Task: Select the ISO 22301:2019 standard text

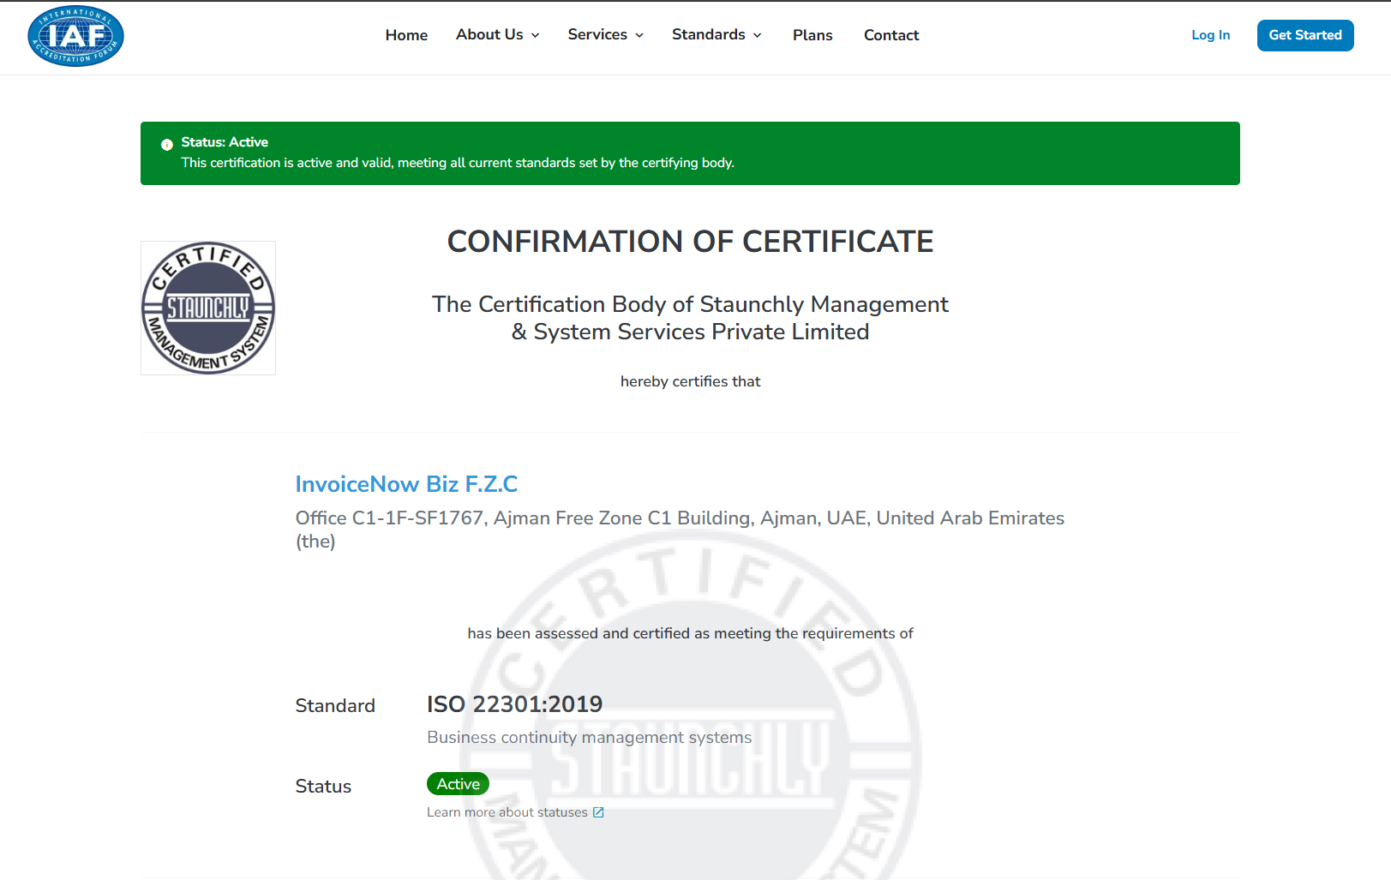Action: [515, 704]
